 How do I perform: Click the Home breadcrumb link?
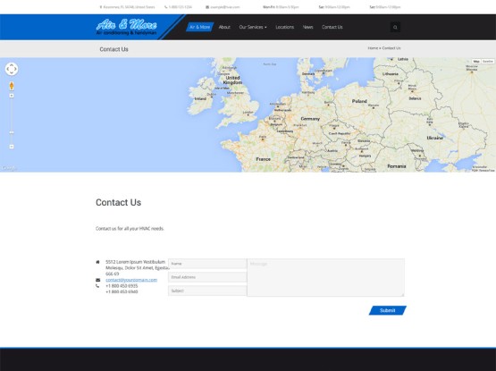click(373, 48)
